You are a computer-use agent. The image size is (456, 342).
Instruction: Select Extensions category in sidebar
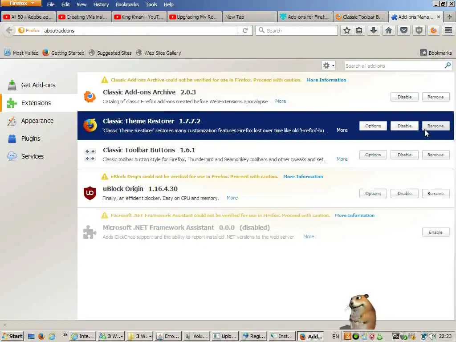pyautogui.click(x=39, y=103)
